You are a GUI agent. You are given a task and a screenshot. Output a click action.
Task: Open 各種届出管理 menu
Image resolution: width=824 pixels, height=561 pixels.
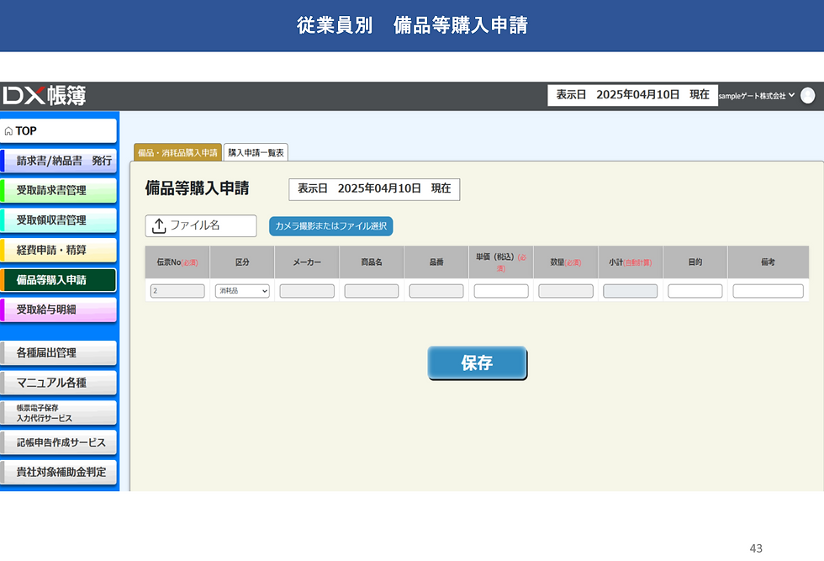coord(58,352)
